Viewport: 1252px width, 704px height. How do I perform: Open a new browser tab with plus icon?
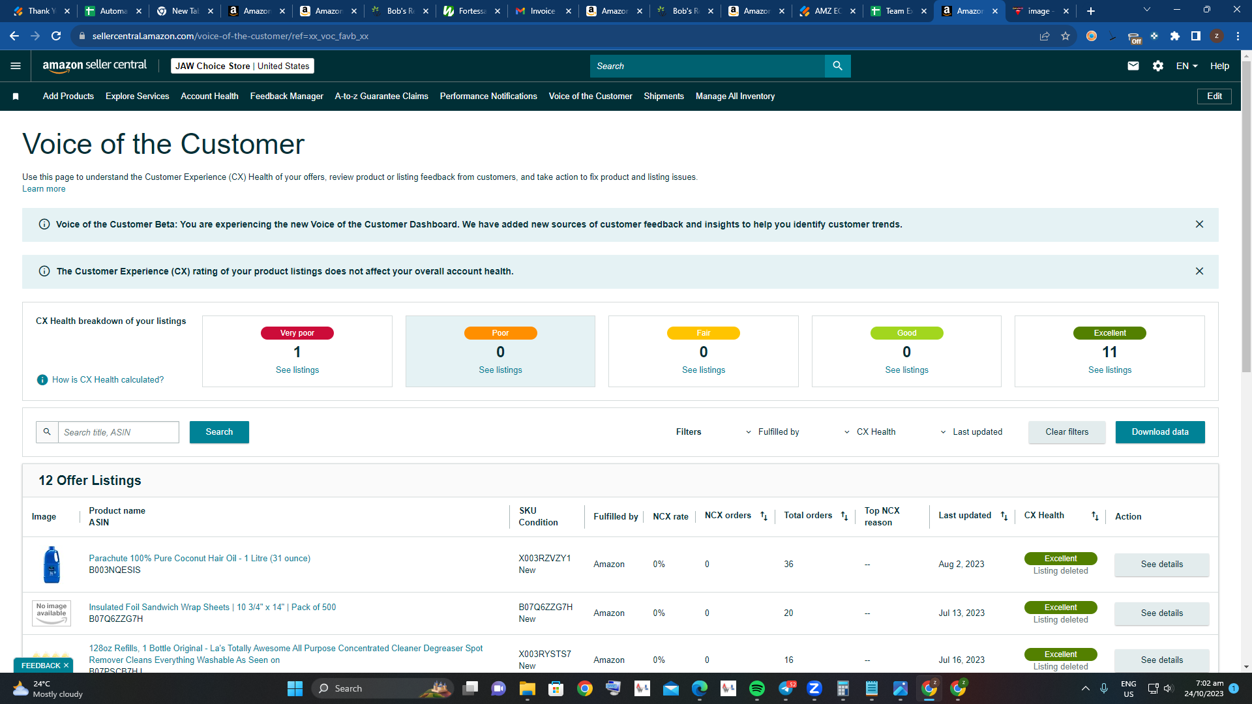point(1091,11)
